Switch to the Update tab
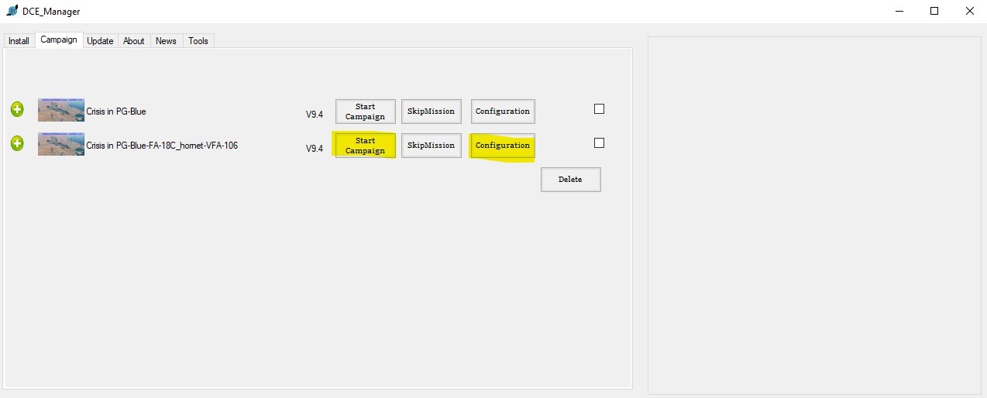This screenshot has width=987, height=398. (x=100, y=41)
